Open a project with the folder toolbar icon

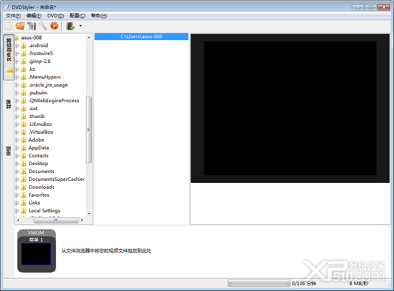(x=20, y=26)
